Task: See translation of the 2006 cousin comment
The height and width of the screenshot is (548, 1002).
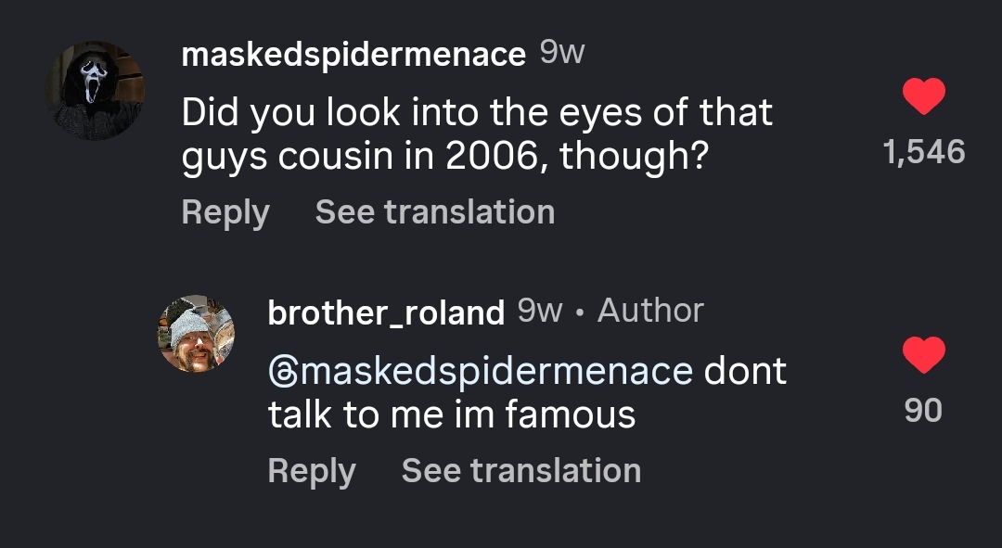Action: coord(435,212)
